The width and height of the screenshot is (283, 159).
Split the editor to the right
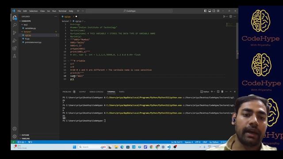pos(231,16)
